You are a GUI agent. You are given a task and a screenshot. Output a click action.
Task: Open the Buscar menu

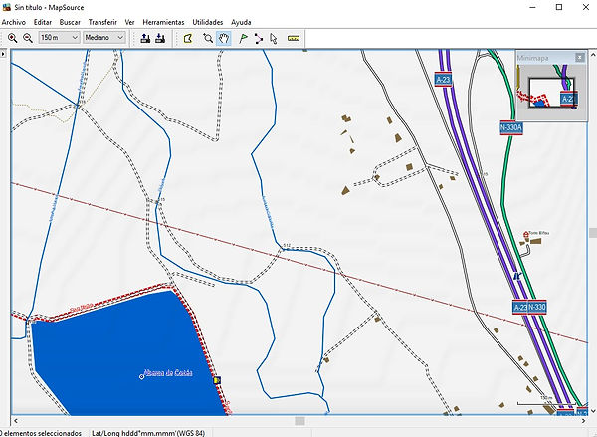coord(70,22)
